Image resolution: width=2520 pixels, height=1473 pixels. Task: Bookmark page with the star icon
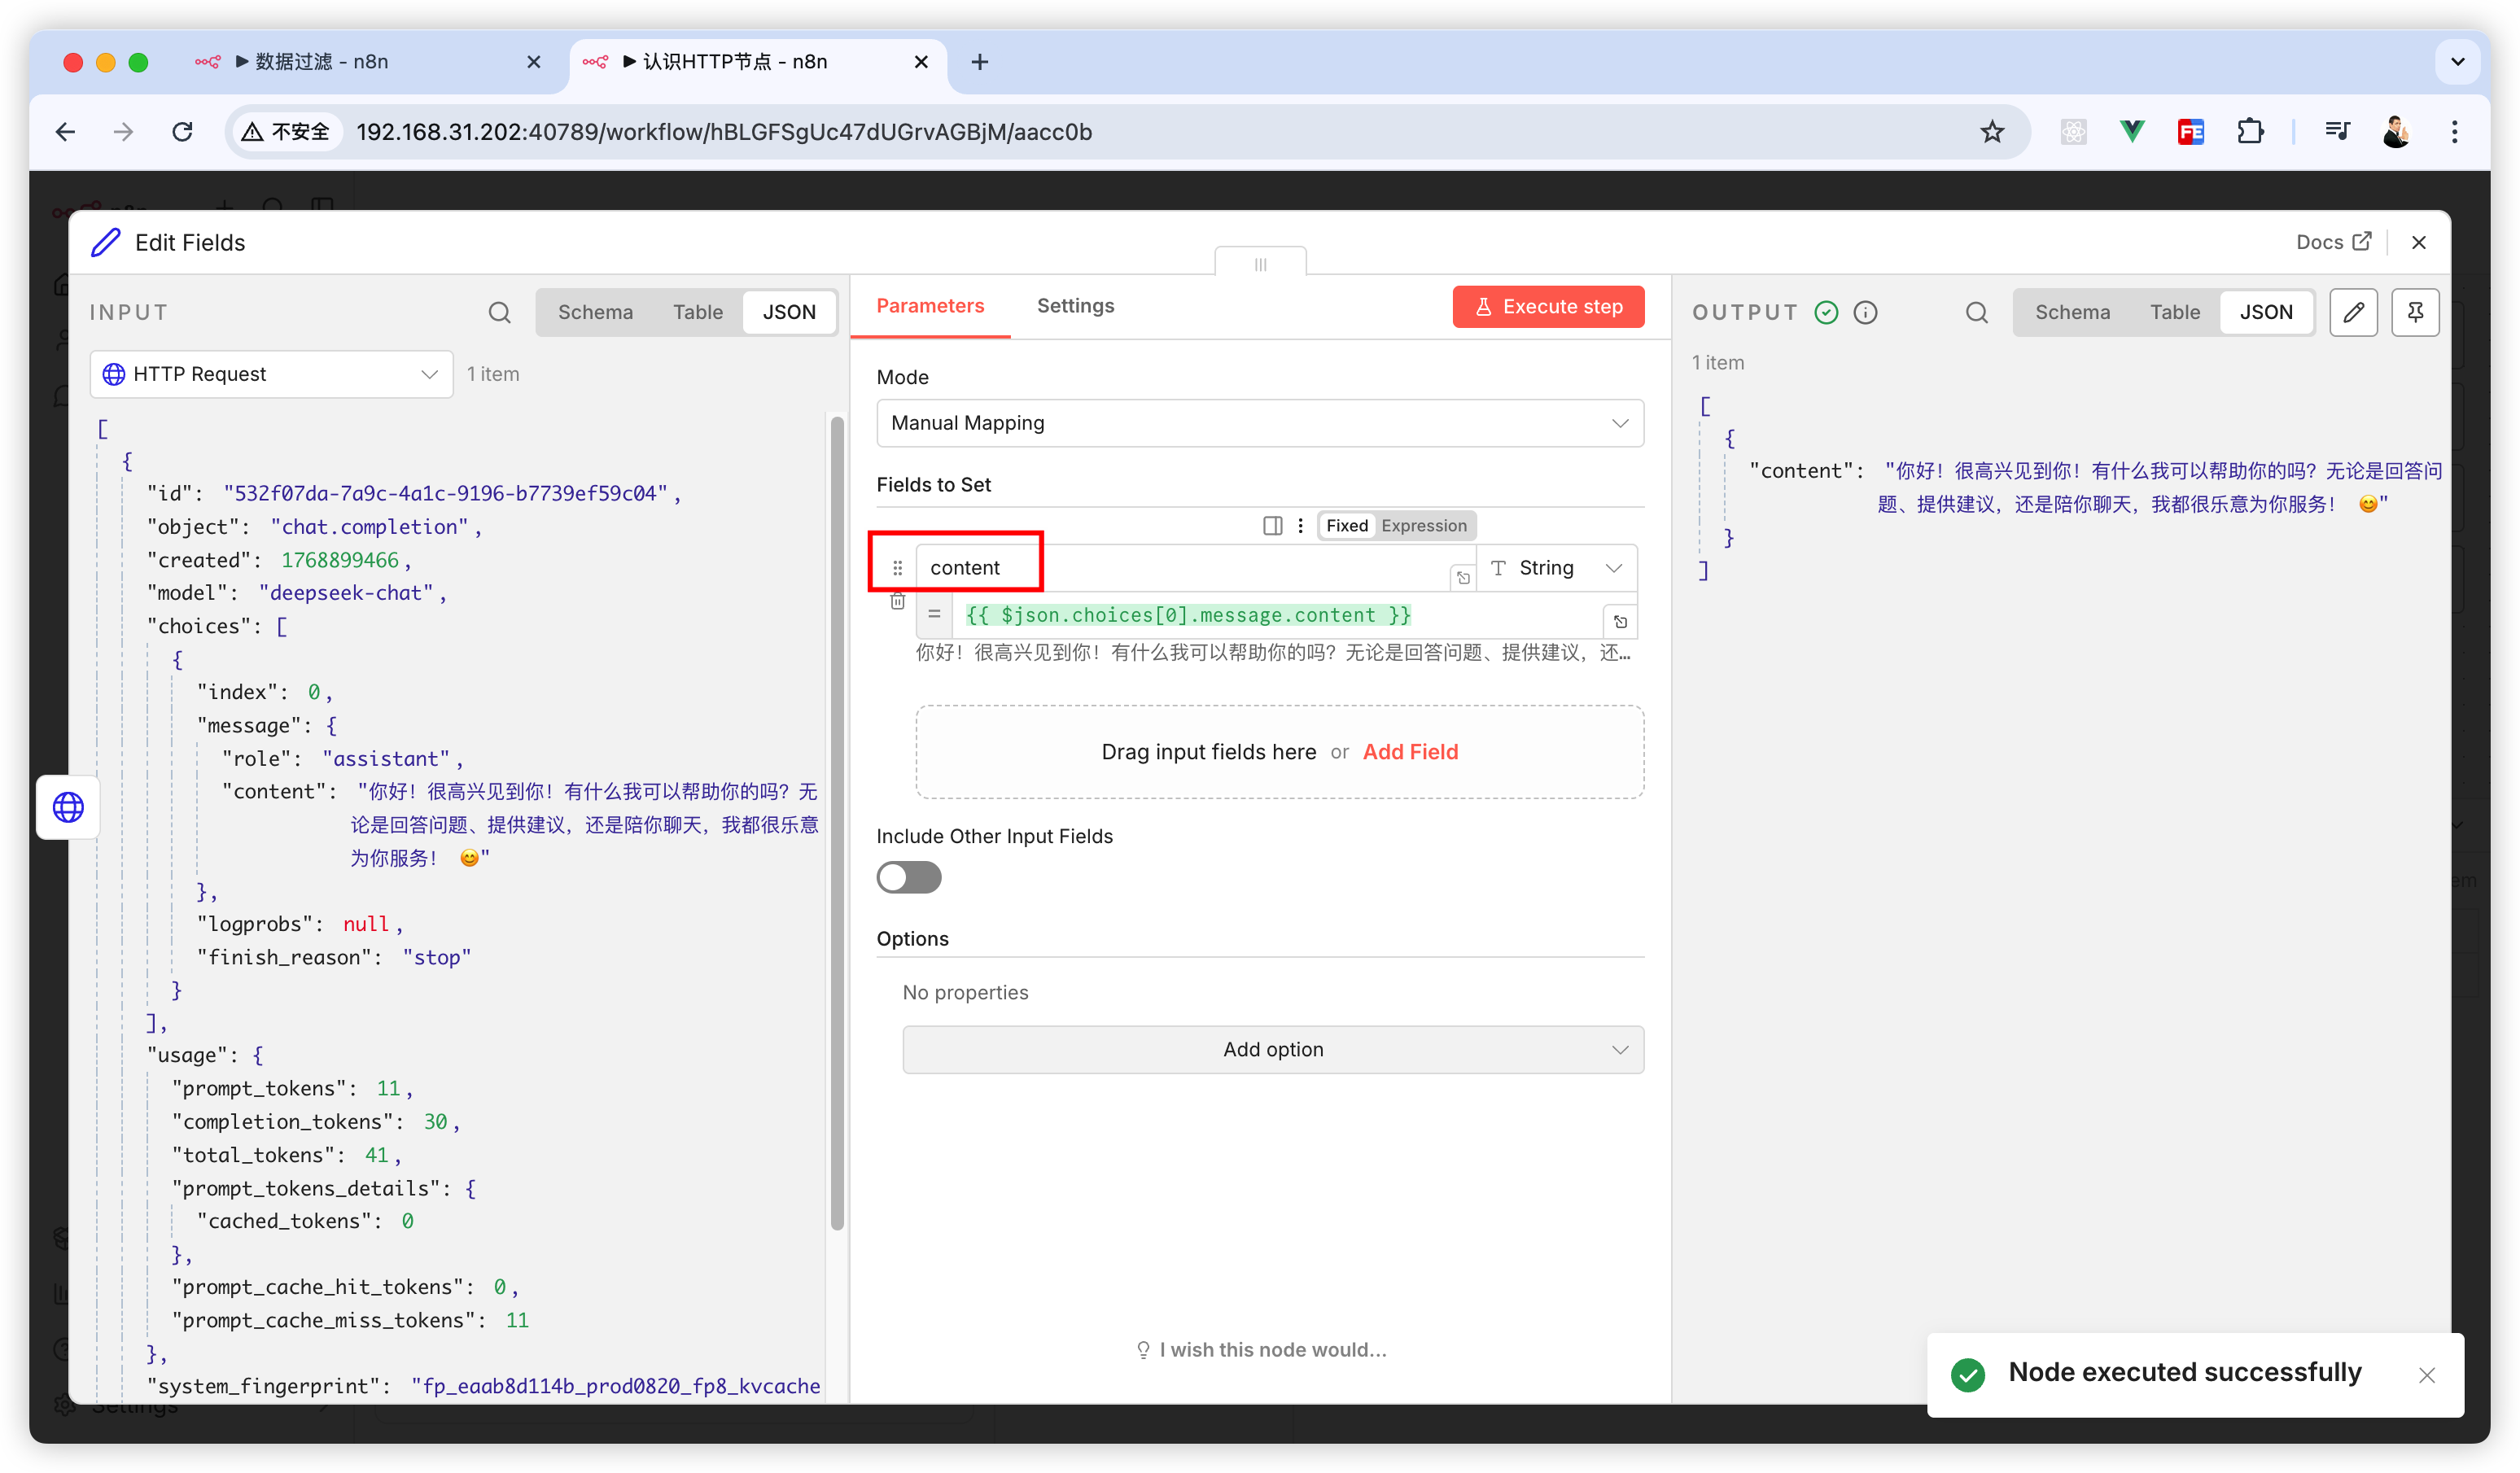point(1992,131)
